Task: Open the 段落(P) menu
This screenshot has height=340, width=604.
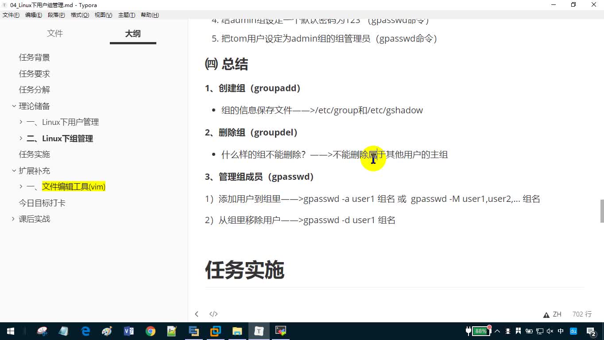Action: click(56, 15)
